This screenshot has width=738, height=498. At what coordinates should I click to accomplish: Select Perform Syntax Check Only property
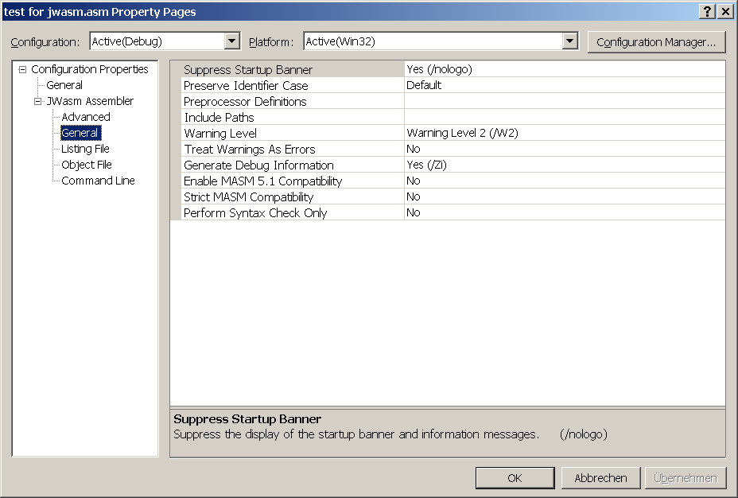[293, 213]
